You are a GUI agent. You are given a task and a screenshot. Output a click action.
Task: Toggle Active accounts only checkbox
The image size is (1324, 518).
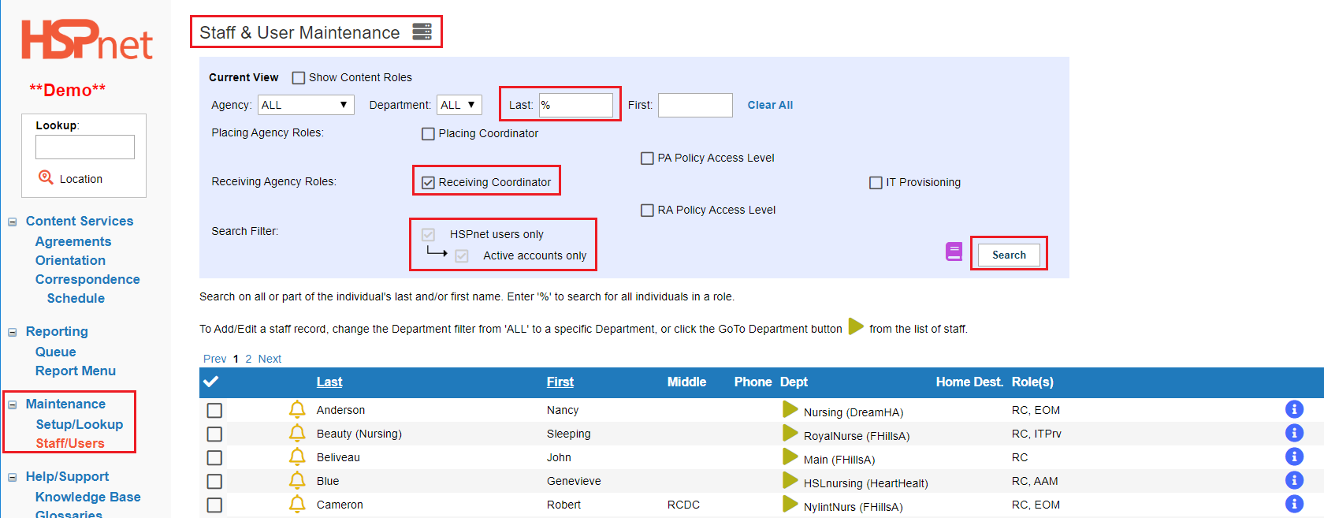(462, 256)
